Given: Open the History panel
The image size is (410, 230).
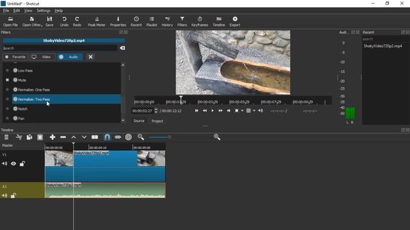Looking at the screenshot, I should (167, 21).
